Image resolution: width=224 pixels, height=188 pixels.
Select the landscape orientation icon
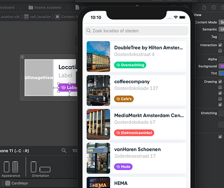tap(45, 169)
